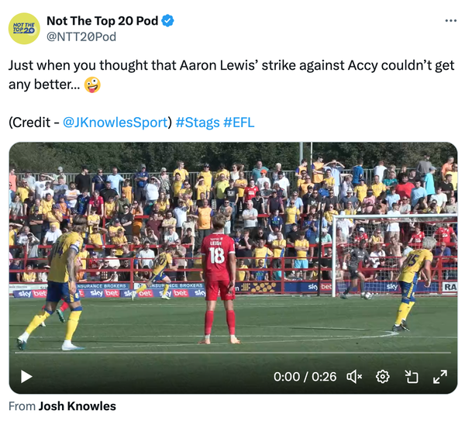Open the #EFL hashtag
This screenshot has height=421, width=465.
239,123
